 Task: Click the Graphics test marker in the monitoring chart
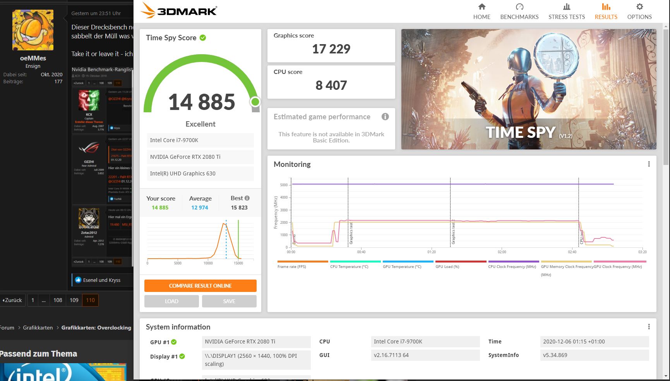click(351, 233)
